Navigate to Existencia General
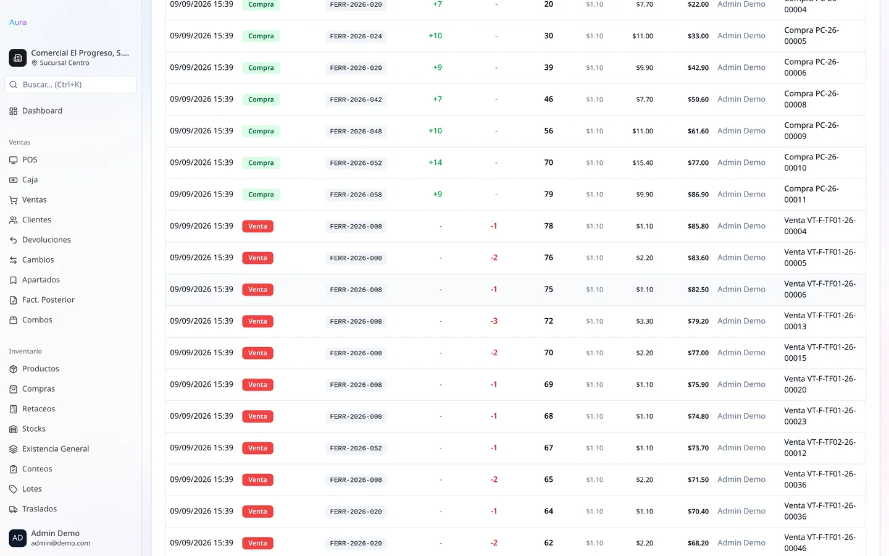This screenshot has width=889, height=556. coord(70,449)
